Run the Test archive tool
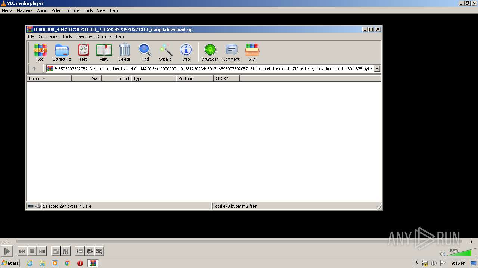Screen dimensions: 478x268 (83, 52)
